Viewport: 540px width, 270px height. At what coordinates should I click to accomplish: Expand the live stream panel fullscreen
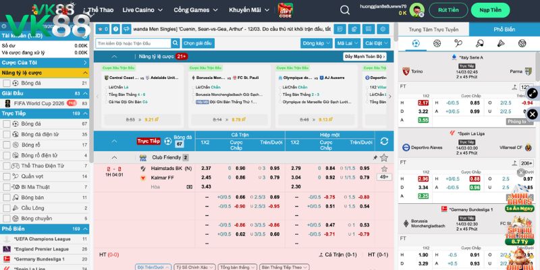[533, 93]
